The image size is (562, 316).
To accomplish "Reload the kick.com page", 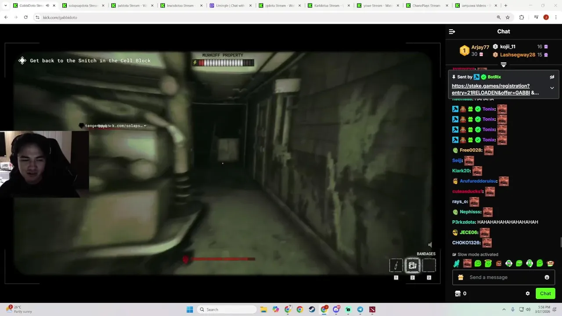I will (26, 17).
